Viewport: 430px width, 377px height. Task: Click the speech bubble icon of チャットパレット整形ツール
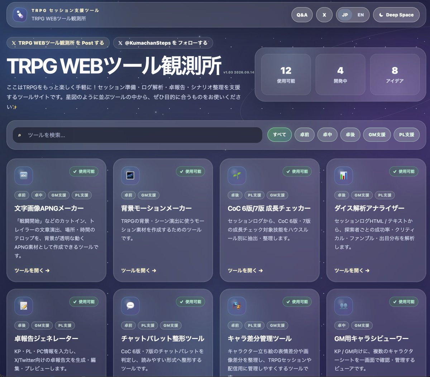pos(130,306)
